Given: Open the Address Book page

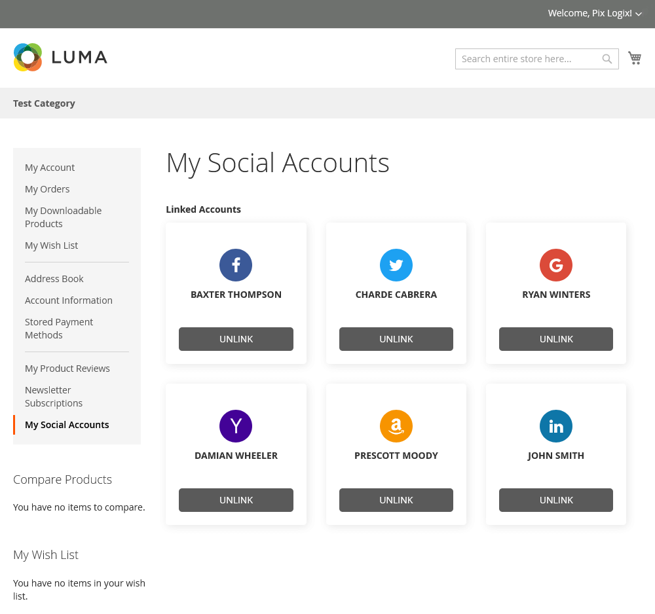Looking at the screenshot, I should pos(54,278).
